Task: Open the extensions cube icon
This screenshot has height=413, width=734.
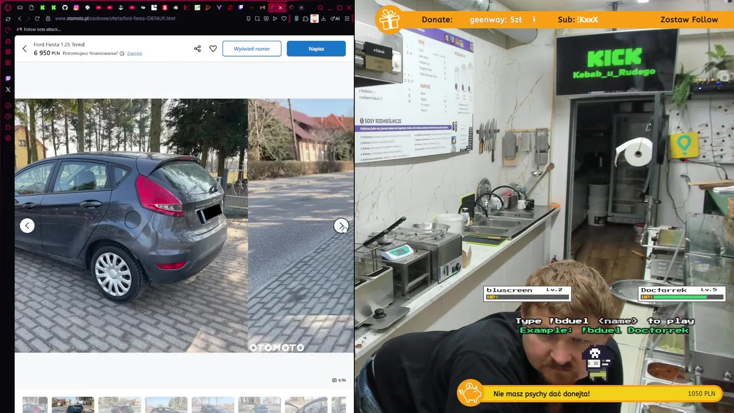Action: click(x=306, y=18)
